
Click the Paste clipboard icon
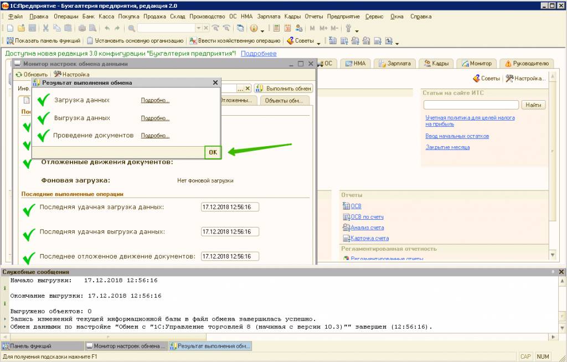68,28
